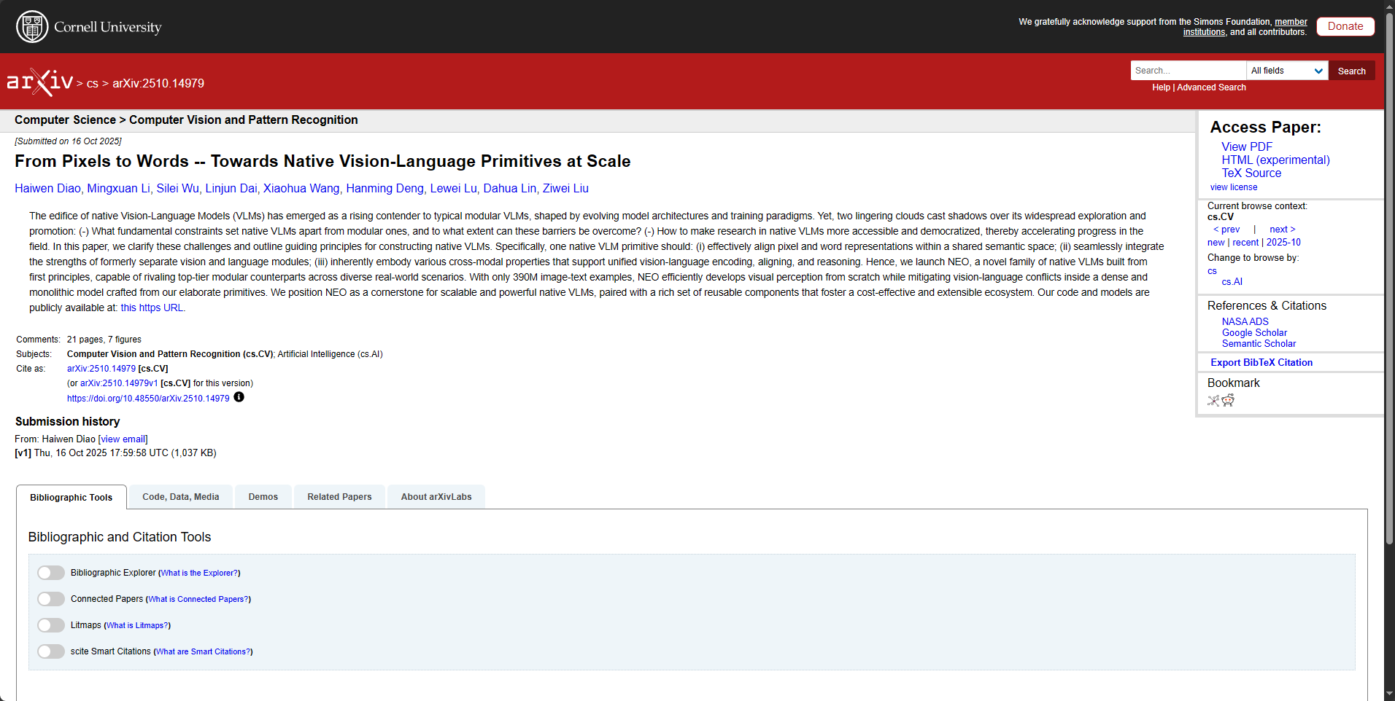This screenshot has height=701, width=1395.
Task: Click the view license link
Action: (x=1234, y=187)
